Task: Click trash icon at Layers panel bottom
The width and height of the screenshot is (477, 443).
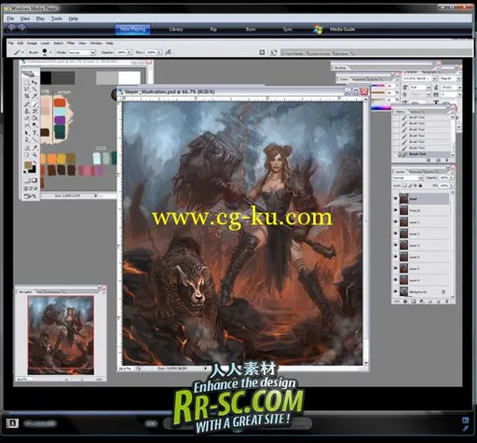Action: tap(447, 302)
